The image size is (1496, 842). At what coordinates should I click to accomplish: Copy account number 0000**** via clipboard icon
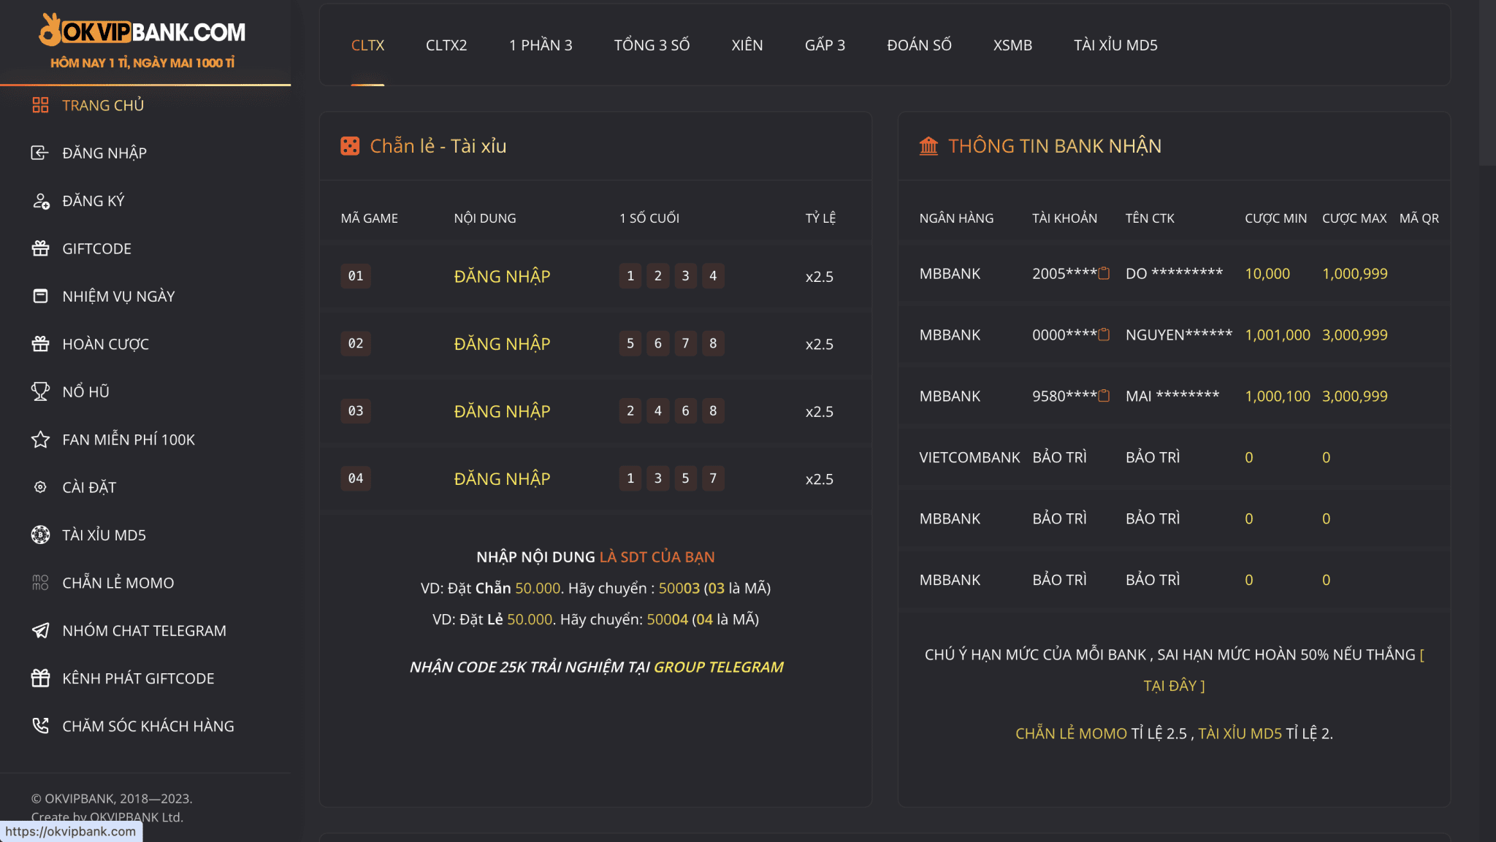[x=1104, y=334]
